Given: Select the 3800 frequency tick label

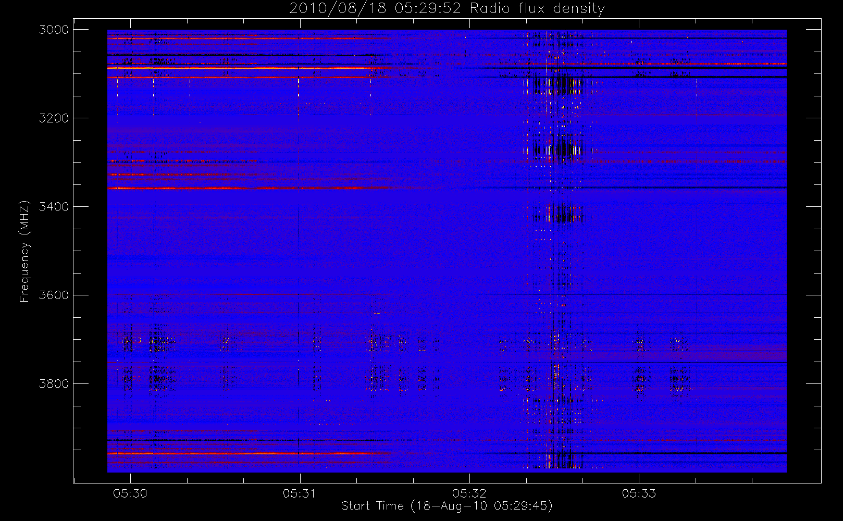Looking at the screenshot, I should coord(54,384).
